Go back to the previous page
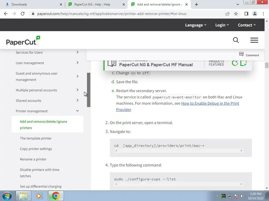 tap(6, 14)
